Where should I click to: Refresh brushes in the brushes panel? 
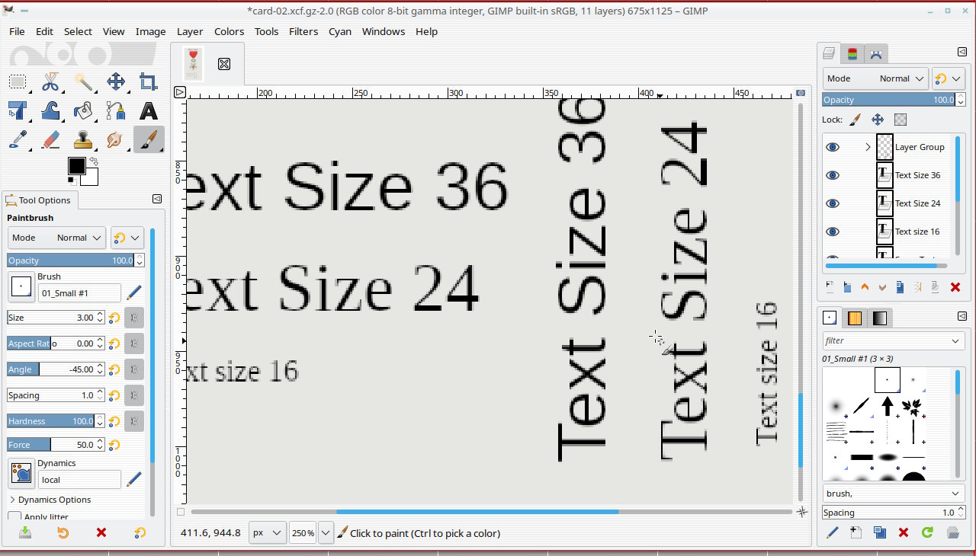click(927, 532)
